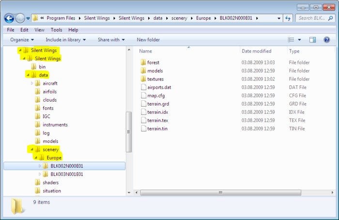The height and width of the screenshot is (220, 339).
Task: Open the view options dropdown arrow
Action: click(299, 40)
